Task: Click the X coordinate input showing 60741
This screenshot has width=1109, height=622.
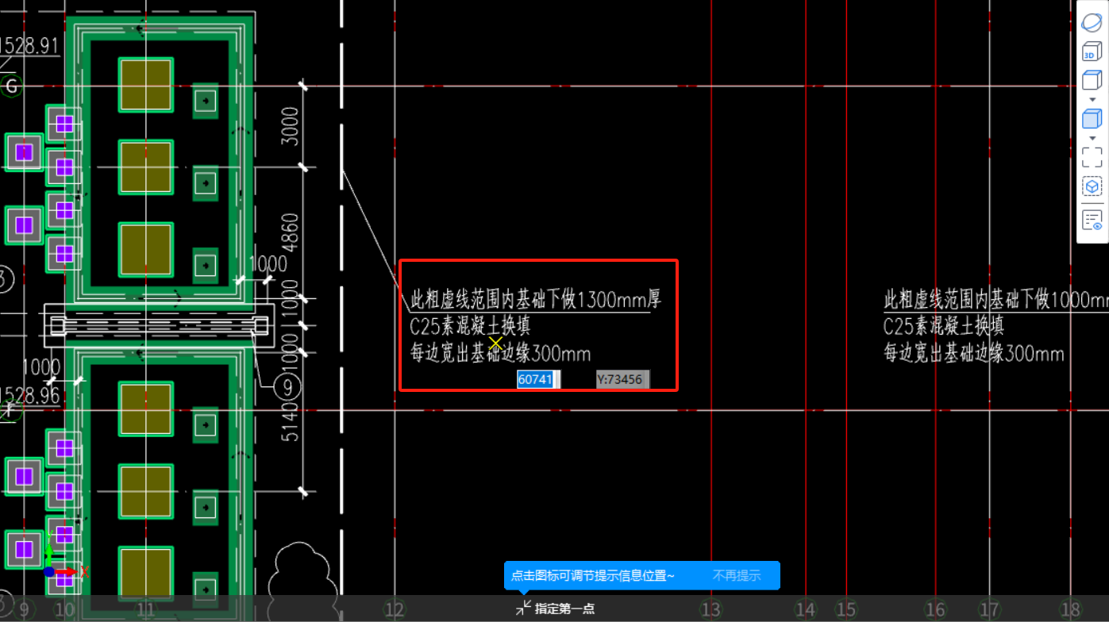Action: click(538, 379)
